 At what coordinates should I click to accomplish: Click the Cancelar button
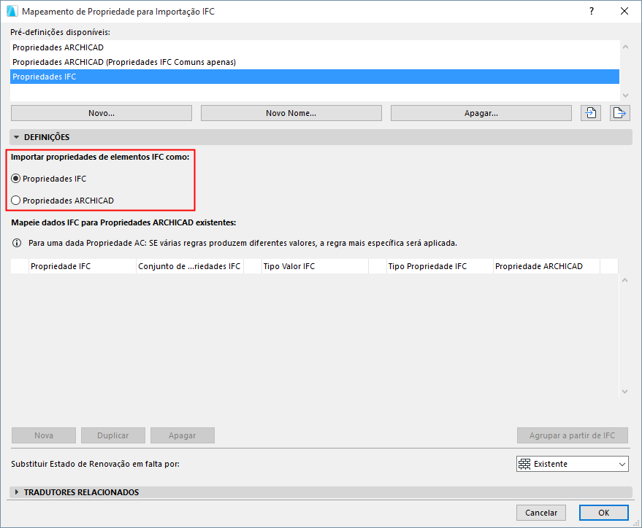click(541, 513)
